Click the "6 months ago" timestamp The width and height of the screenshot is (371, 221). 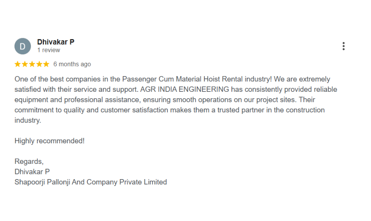tap(72, 64)
